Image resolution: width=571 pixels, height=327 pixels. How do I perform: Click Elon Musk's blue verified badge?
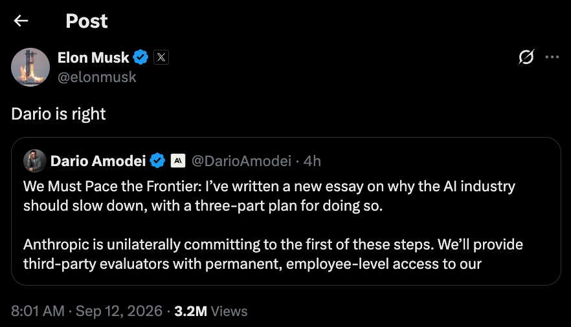140,58
